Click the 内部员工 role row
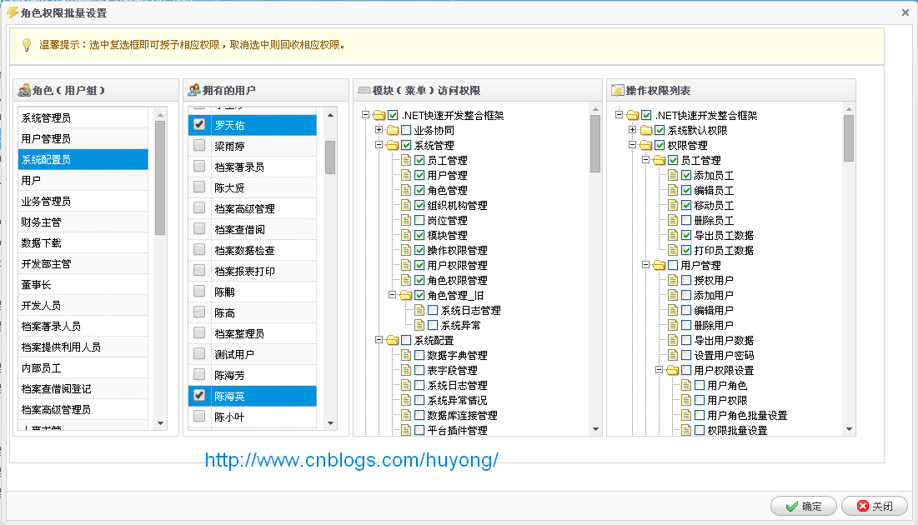Image resolution: width=918 pixels, height=525 pixels. pyautogui.click(x=83, y=368)
